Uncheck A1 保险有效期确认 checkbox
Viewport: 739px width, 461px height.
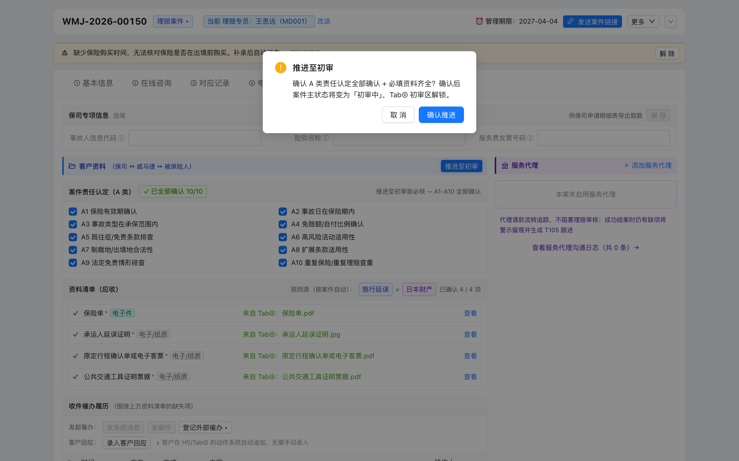pos(73,211)
